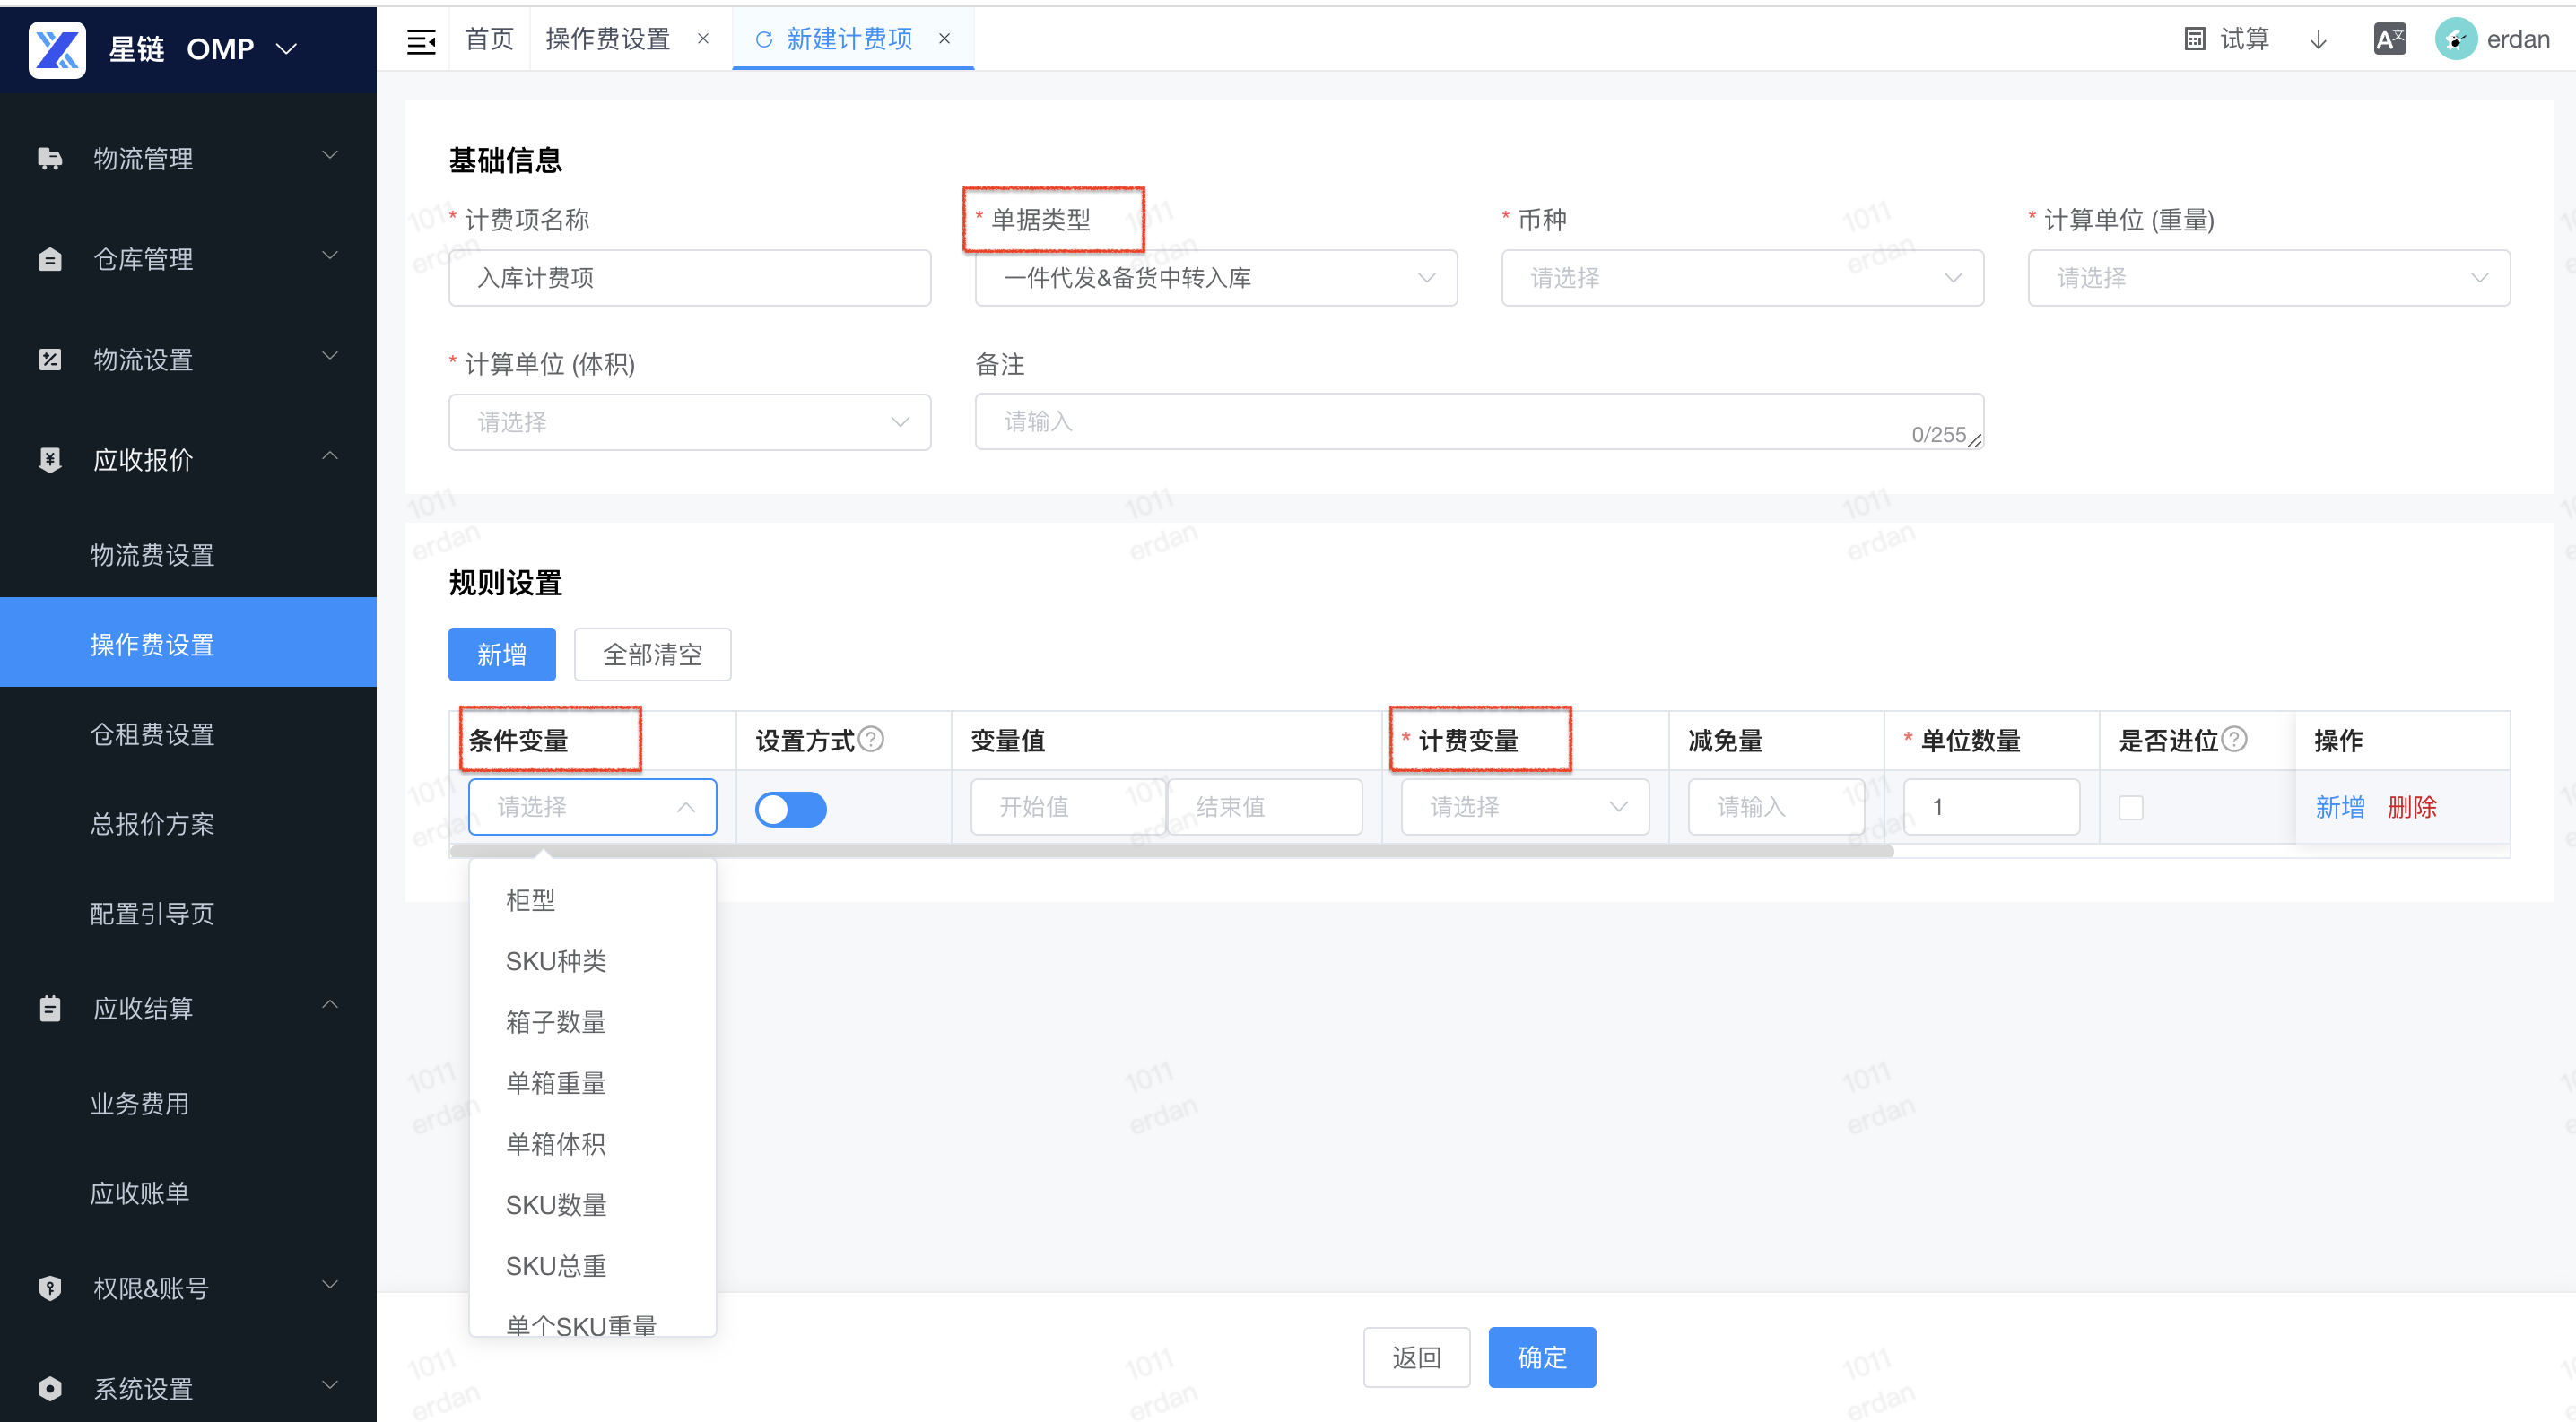This screenshot has width=2576, height=1422.
Task: Select the 新建计费项 tab
Action: (850, 39)
